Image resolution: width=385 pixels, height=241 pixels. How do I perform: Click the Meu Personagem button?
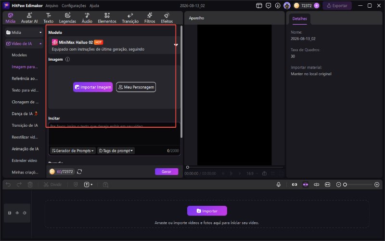(136, 87)
